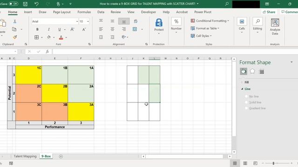This screenshot has width=298, height=167.
Task: Open Fill & Line tab in Format Shape
Action: [244, 71]
